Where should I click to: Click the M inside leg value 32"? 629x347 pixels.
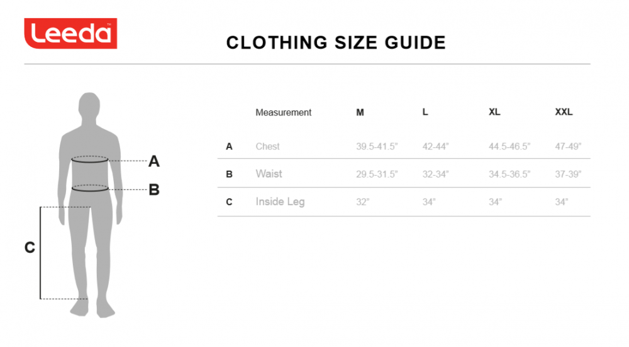(363, 202)
